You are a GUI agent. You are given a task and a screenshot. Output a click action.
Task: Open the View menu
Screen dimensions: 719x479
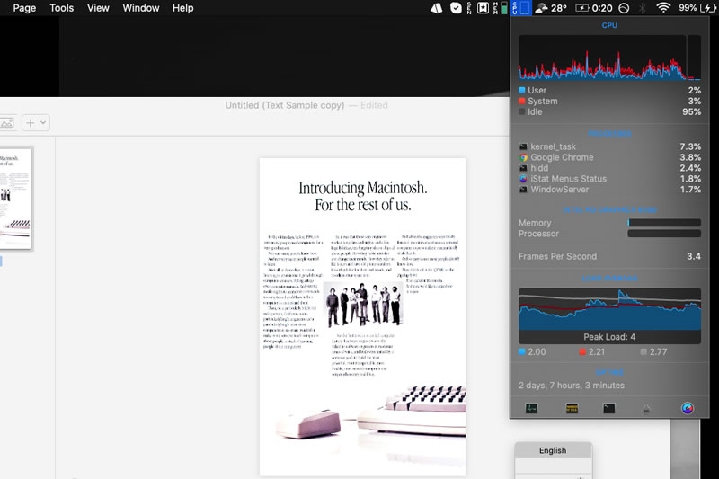pyautogui.click(x=98, y=8)
